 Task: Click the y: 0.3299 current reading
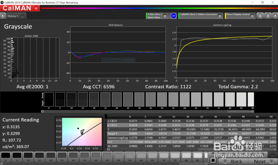point(11,133)
